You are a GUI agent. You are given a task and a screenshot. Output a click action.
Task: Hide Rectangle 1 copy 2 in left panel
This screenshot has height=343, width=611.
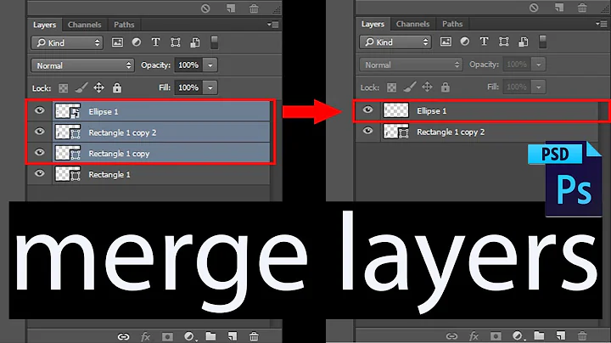point(39,132)
